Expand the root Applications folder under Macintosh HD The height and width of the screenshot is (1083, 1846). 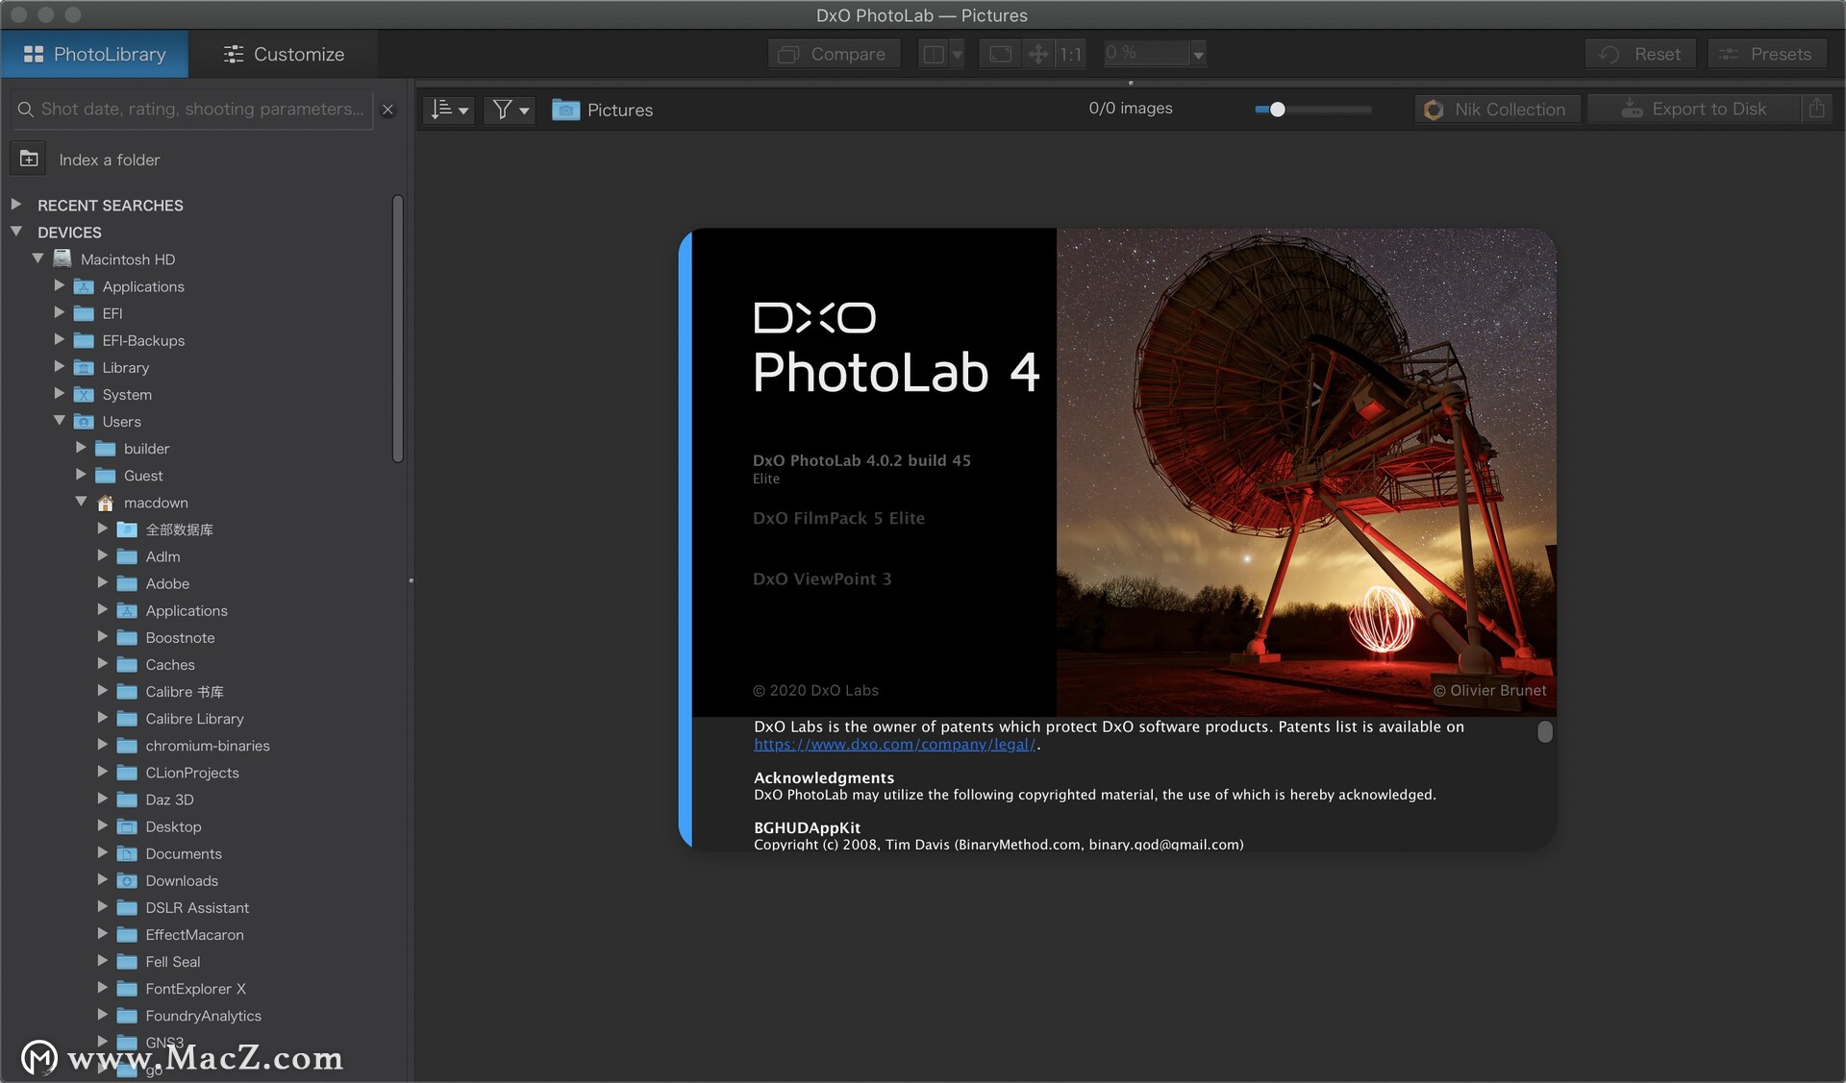coord(60,285)
